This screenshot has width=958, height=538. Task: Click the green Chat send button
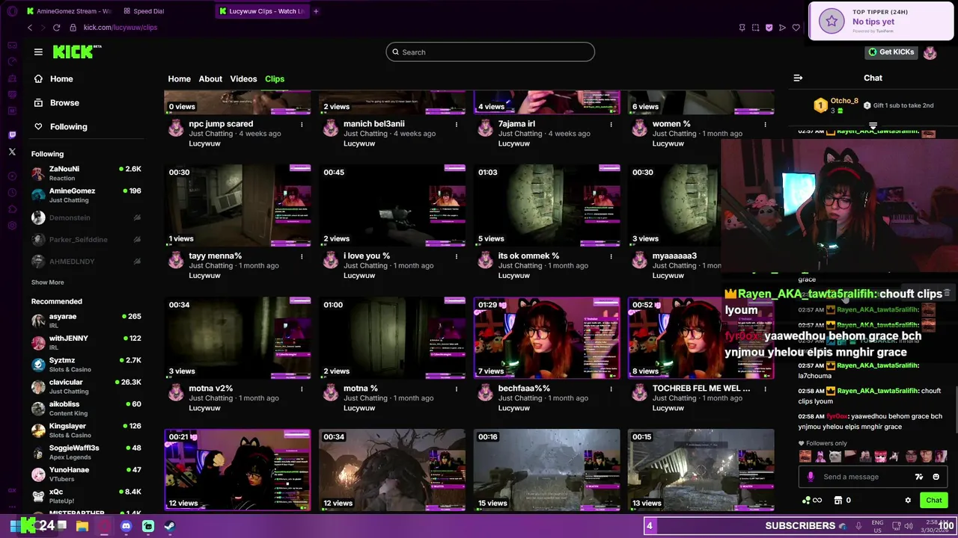pos(933,501)
